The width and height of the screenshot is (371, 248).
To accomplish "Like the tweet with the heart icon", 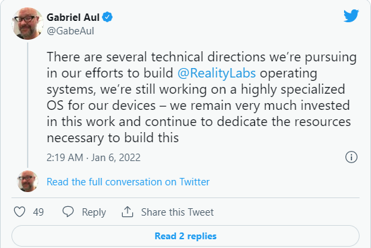I will point(20,212).
